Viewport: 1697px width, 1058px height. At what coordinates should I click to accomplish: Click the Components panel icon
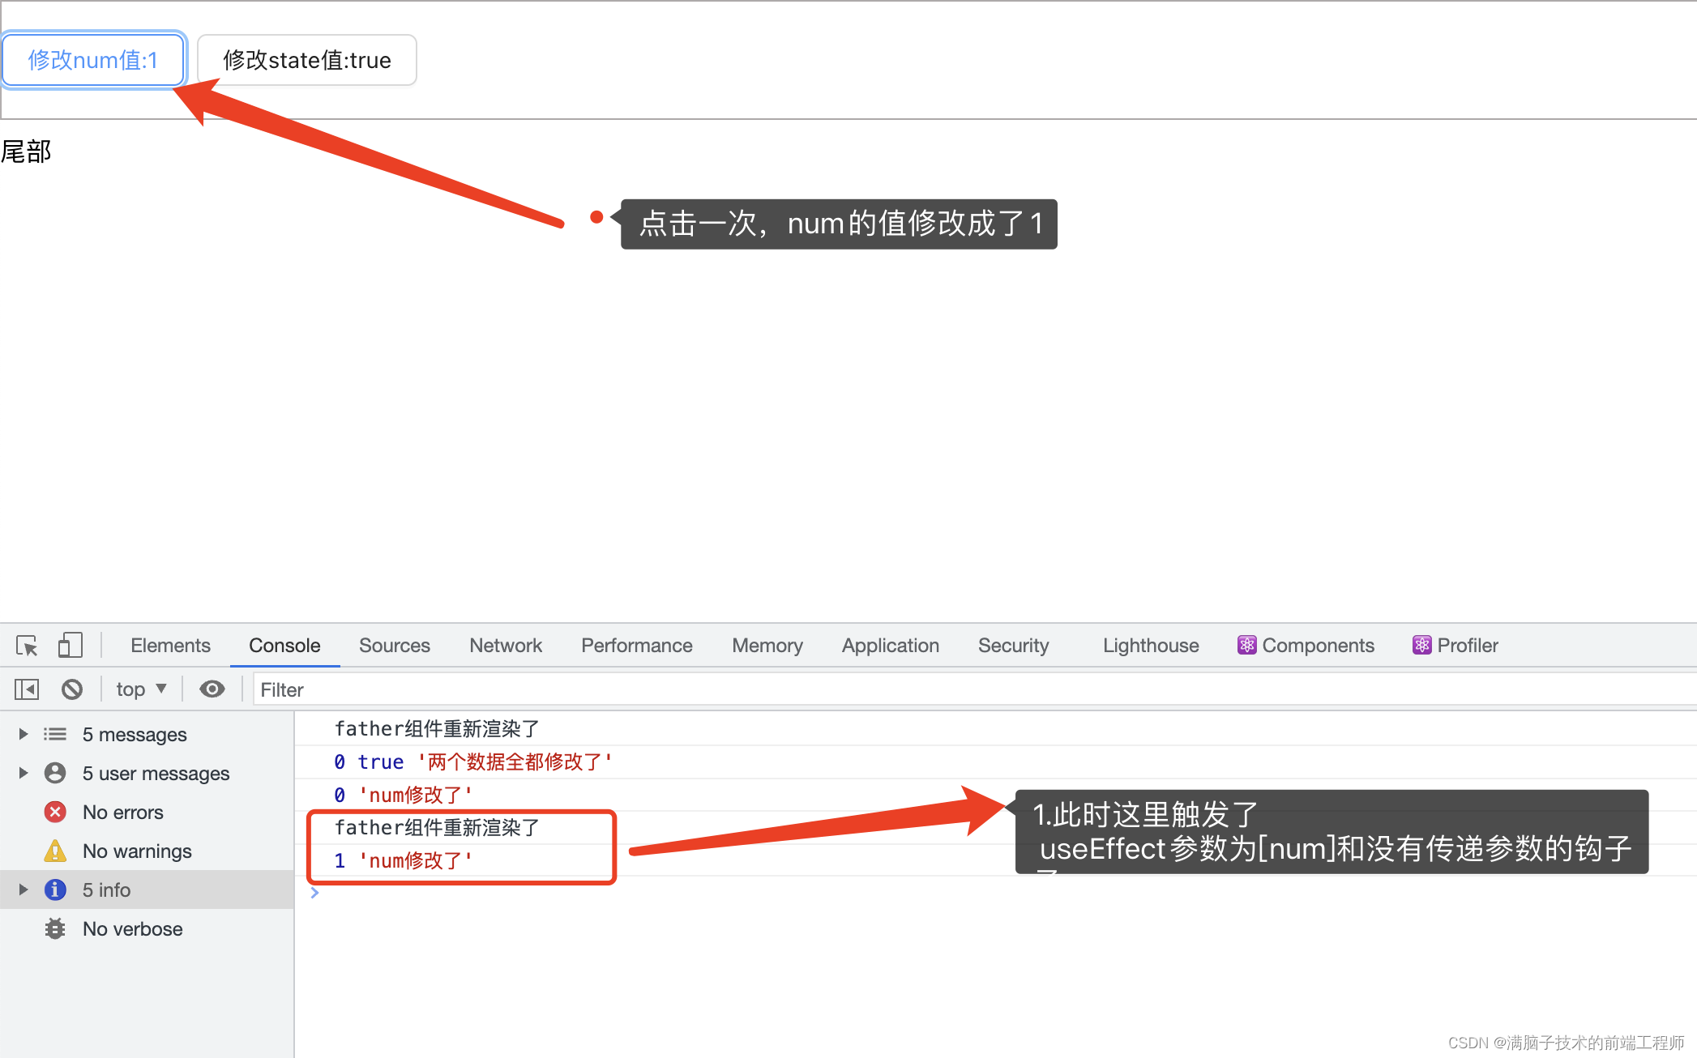pos(1245,645)
